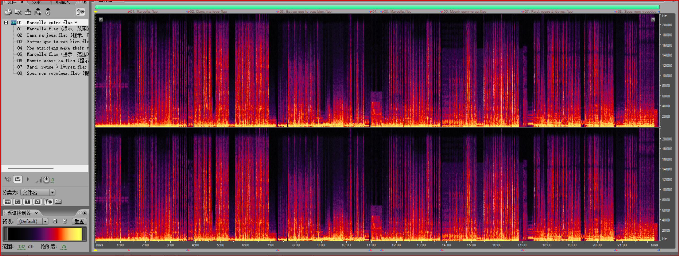
Task: Open the 预设 (Default) preset dropdown
Action: click(33, 221)
